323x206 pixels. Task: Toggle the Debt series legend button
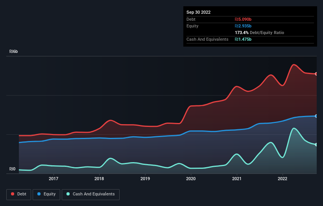tap(19, 194)
